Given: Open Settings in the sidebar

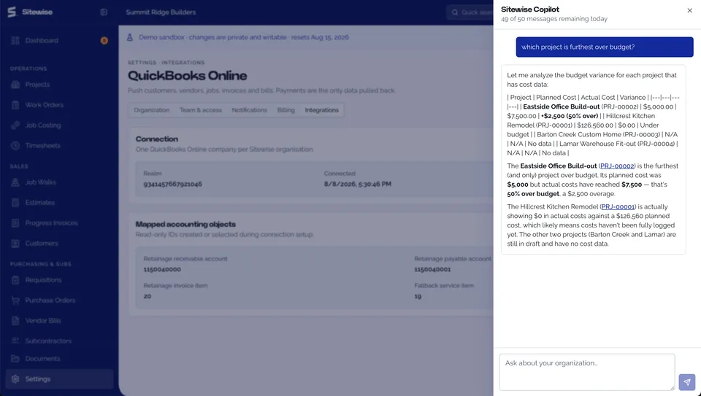Looking at the screenshot, I should point(59,379).
